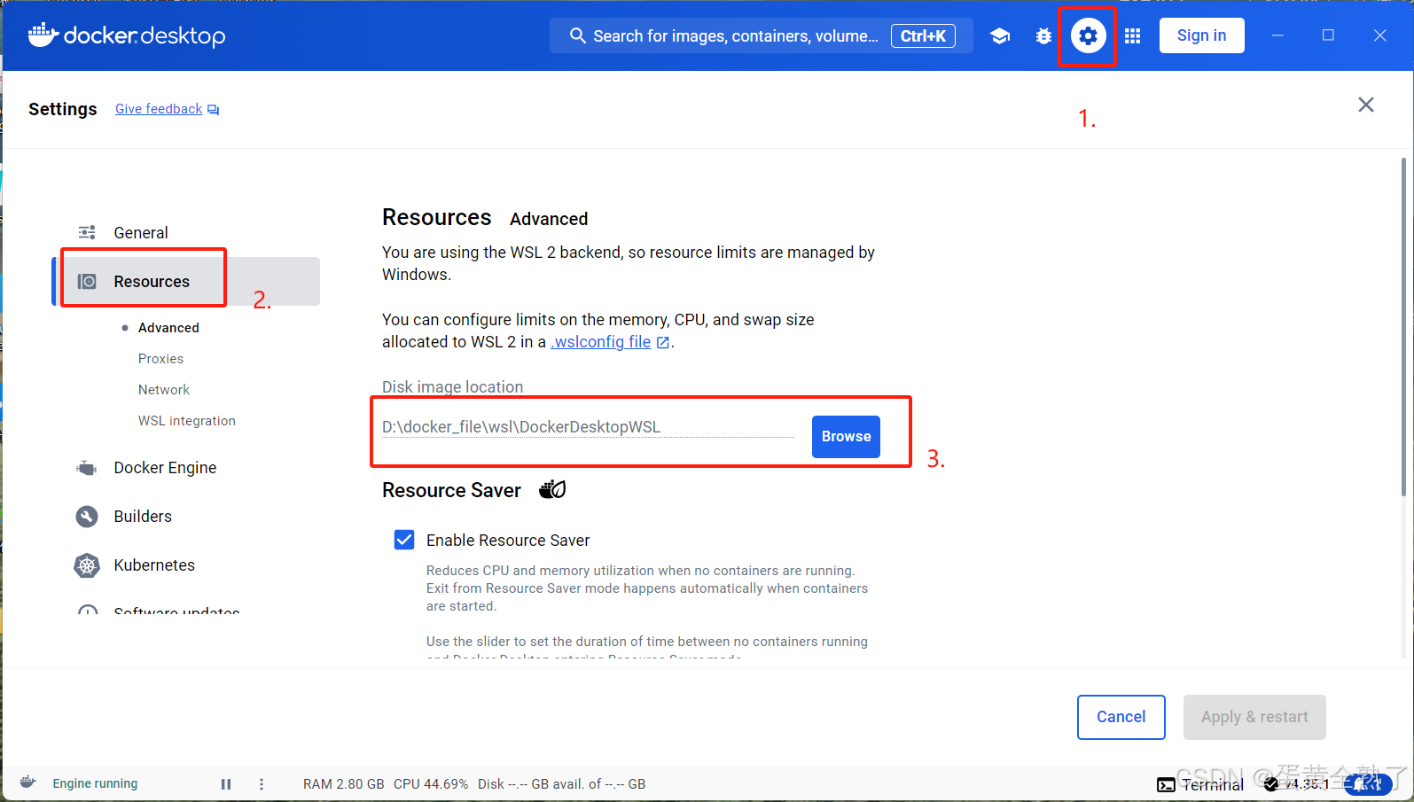Viewport: 1414px width, 802px height.
Task: Open the apps grid icon
Action: tap(1132, 35)
